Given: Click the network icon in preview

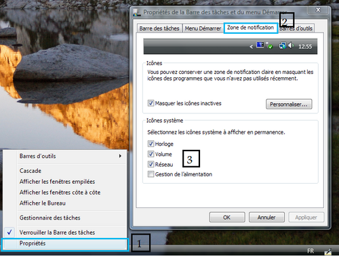Looking at the screenshot, I should click(x=283, y=45).
